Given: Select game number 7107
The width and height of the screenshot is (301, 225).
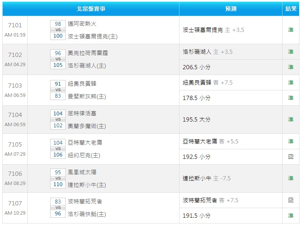Looking at the screenshot, I should coord(15,203).
